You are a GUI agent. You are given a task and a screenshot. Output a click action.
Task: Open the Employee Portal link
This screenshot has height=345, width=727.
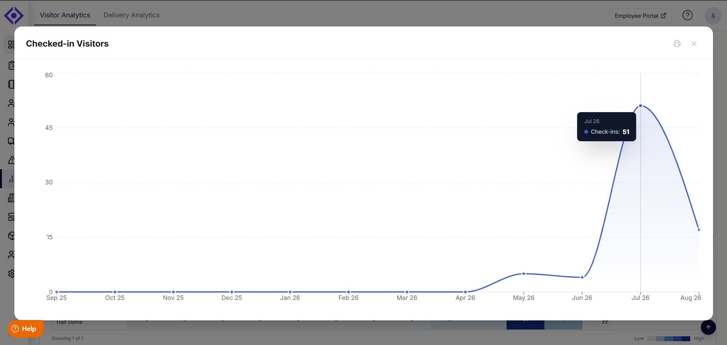640,16
